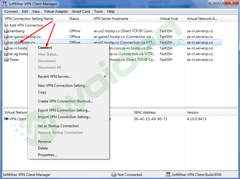240x179 pixels.
Task: Click the se-nl.hostip connection icon
Action: pos(6,48)
